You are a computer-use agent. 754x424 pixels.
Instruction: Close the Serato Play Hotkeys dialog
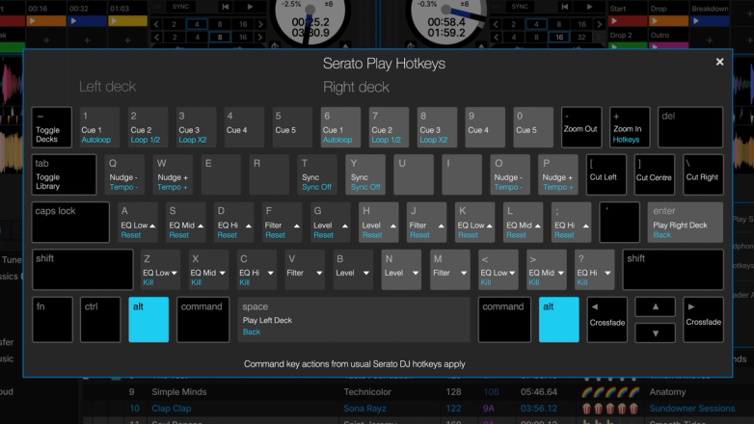pyautogui.click(x=719, y=62)
